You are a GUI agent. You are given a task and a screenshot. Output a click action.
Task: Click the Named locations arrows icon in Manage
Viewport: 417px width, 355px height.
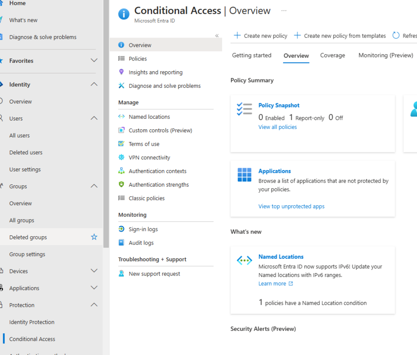click(x=121, y=116)
